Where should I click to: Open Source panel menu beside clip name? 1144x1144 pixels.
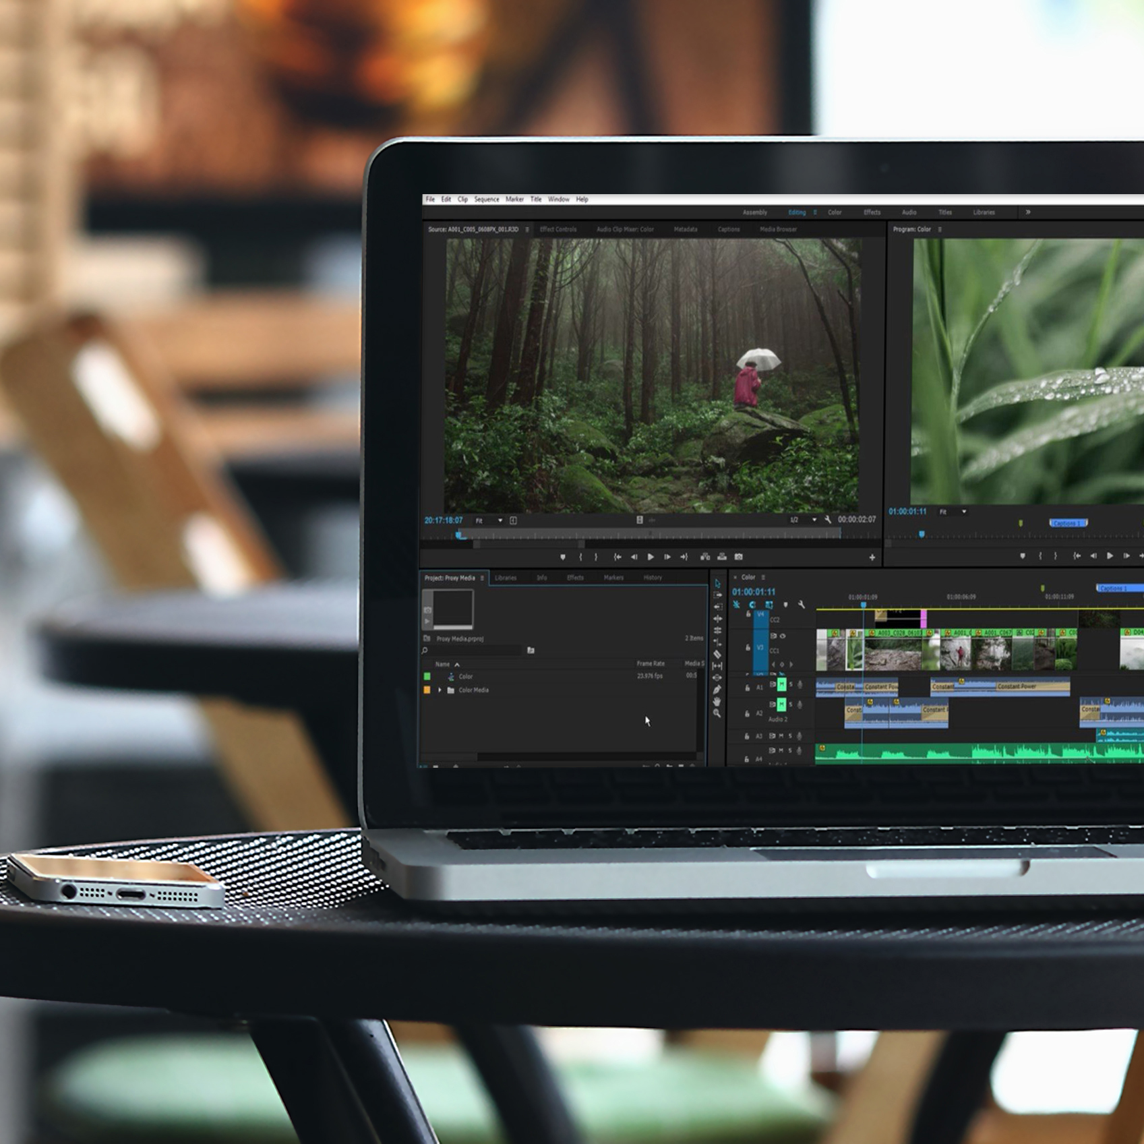pyautogui.click(x=527, y=230)
